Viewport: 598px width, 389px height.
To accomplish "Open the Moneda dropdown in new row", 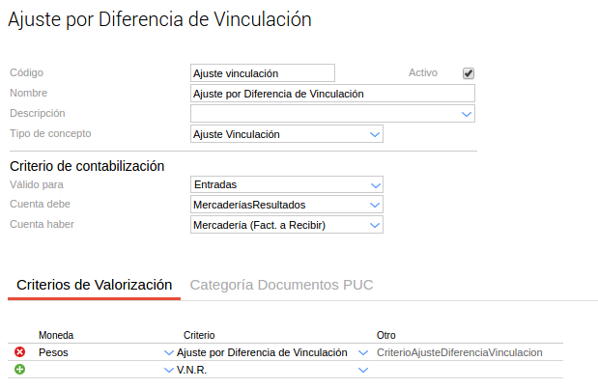I will [169, 371].
